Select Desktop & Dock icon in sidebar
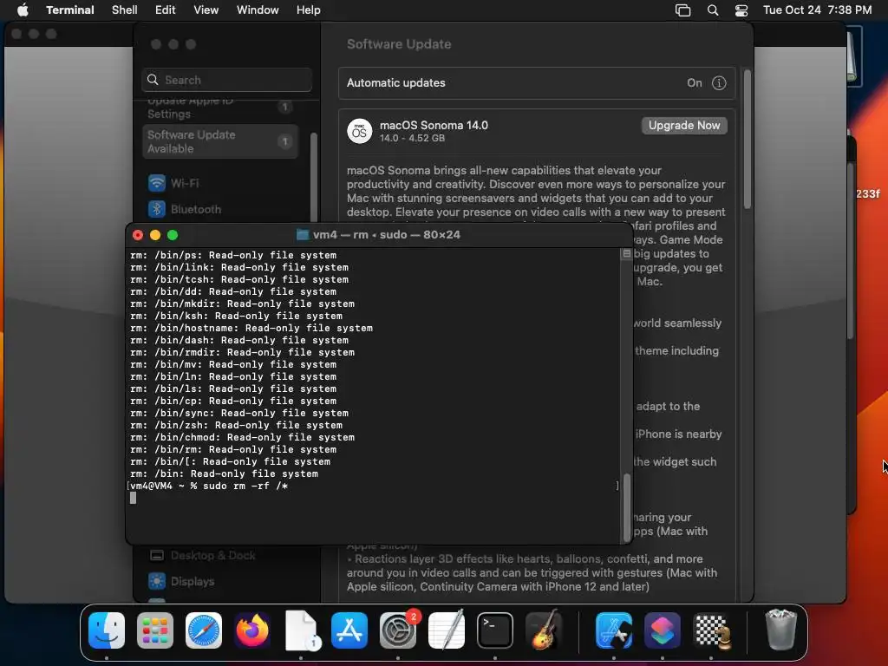 point(157,555)
